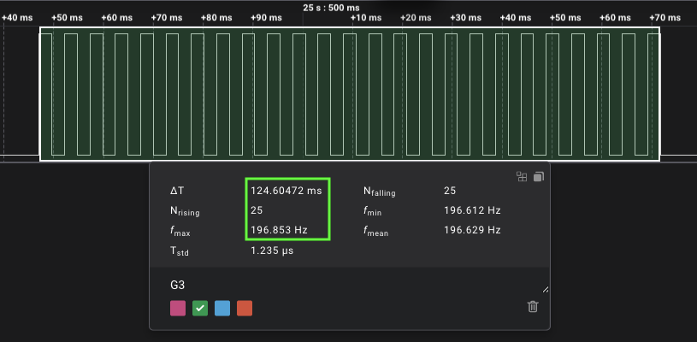Pick the orange-red measurement color
Screen dimensions: 697x342
click(x=245, y=309)
